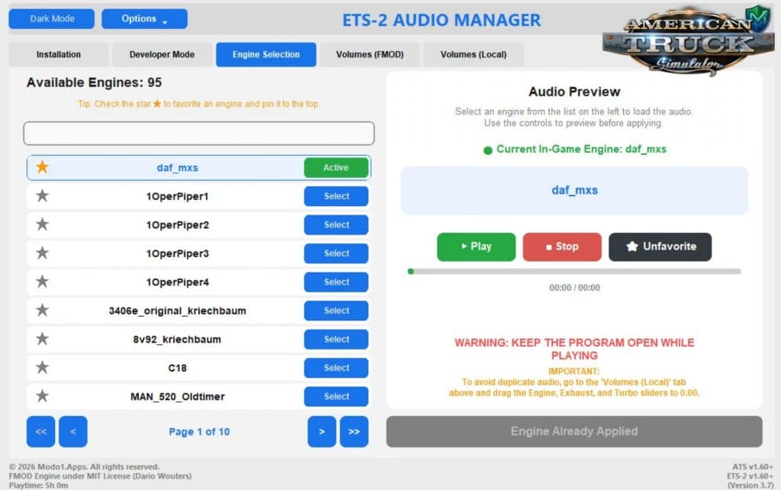Click the 3406e_original_kriechbaum engine name
This screenshot has width=781, height=490.
pyautogui.click(x=177, y=311)
